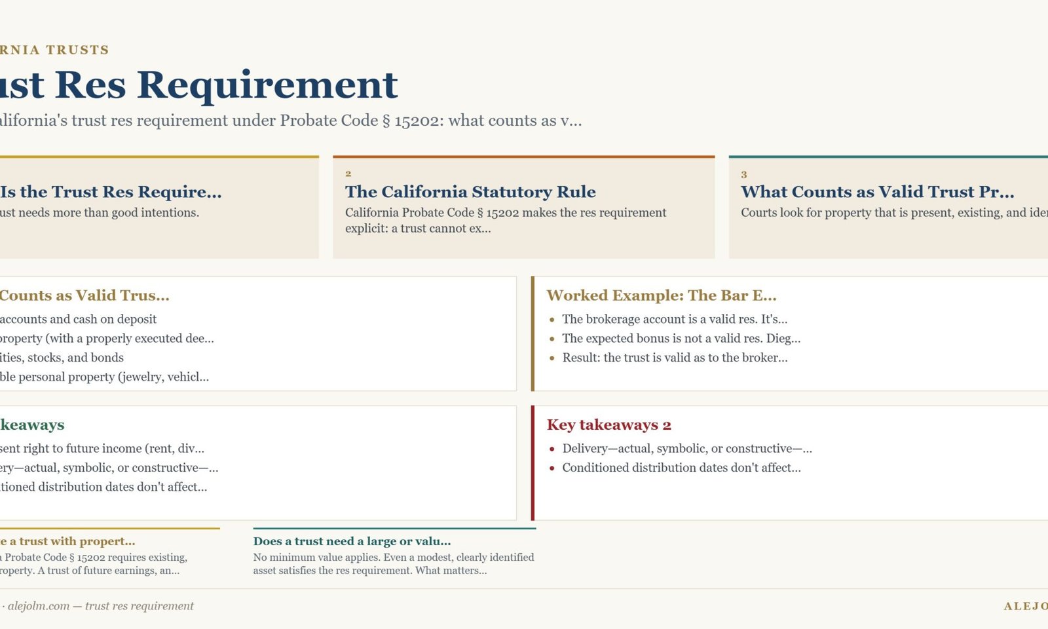
Task: Click 'accounts and cash on deposit' list item
Action: [78, 319]
